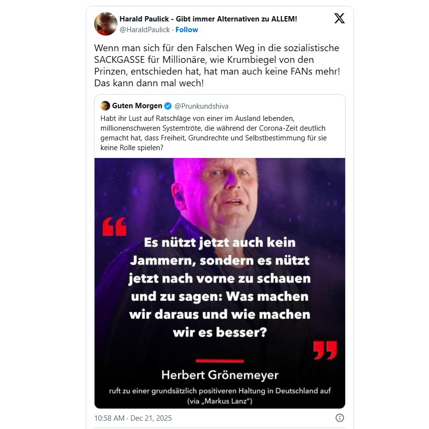Image resolution: width=429 pixels, height=429 pixels.
Task: Click the quote text 'Es nützt jetzt auch kein'
Action: (220, 242)
